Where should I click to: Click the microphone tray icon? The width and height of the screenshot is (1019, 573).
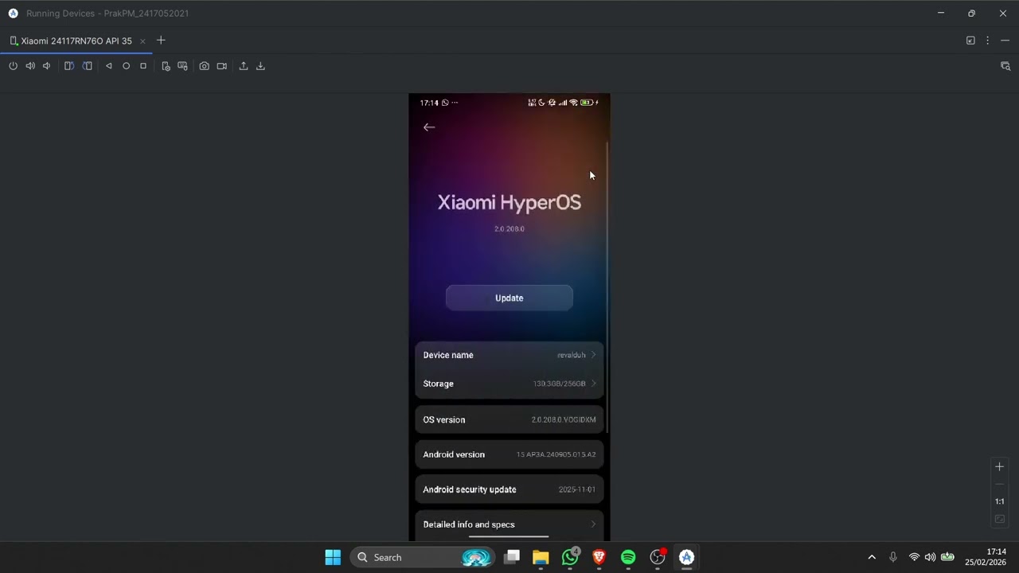893,557
